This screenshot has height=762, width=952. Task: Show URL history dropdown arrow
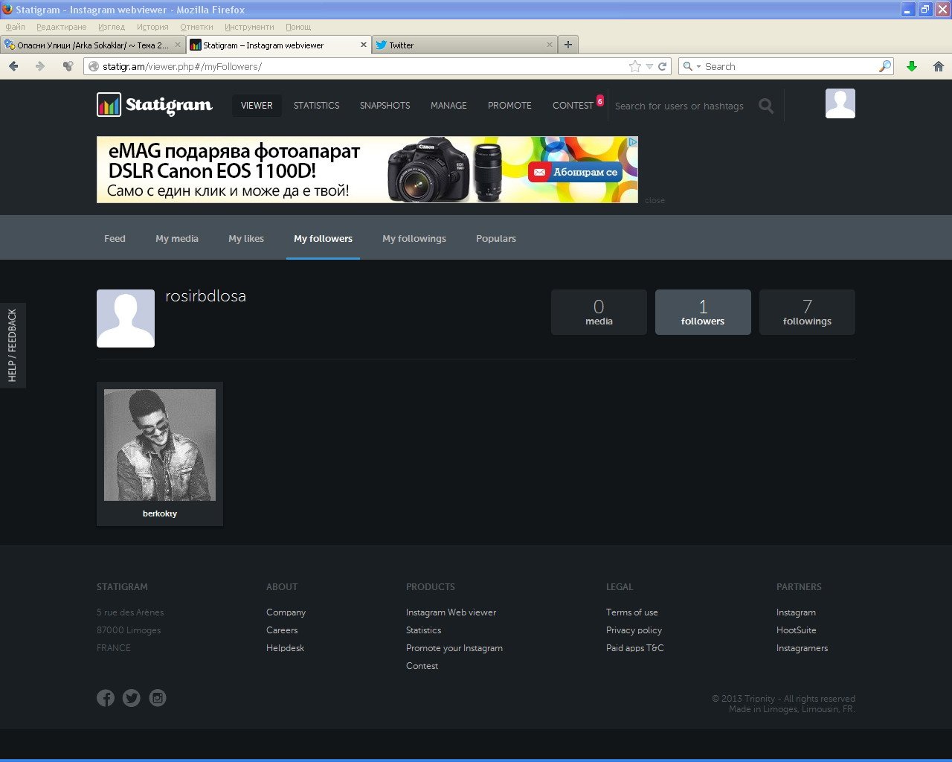coord(649,66)
